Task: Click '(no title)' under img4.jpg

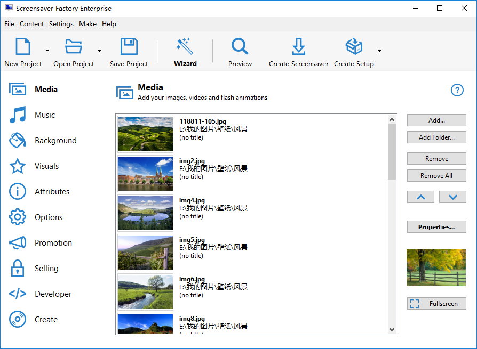Action: pos(191,216)
